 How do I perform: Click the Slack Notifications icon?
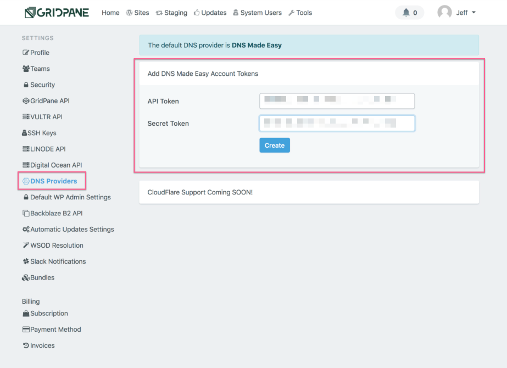tap(26, 261)
